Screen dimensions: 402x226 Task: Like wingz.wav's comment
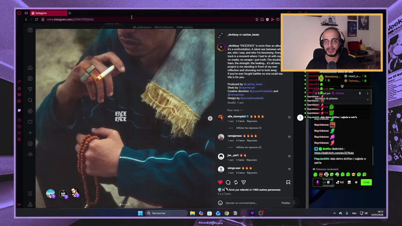click(x=289, y=169)
